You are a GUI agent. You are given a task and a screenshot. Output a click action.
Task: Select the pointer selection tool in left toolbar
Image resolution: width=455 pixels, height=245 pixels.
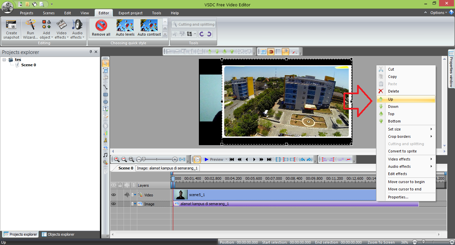point(106,63)
